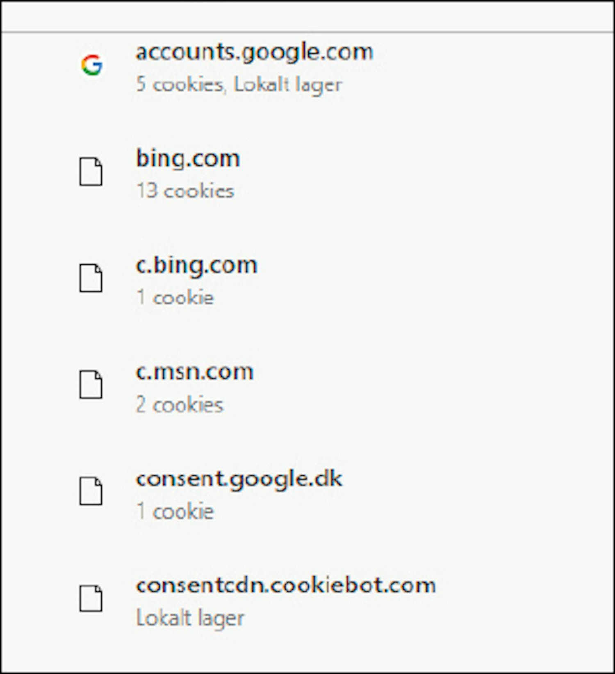Select the page icon for consentcdn.cookiebot.com
The width and height of the screenshot is (615, 674).
(91, 598)
